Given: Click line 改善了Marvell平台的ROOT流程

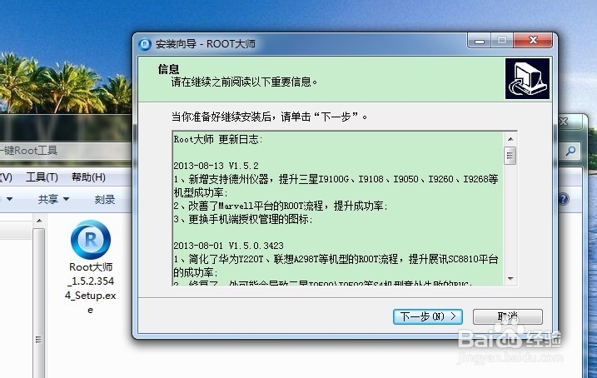Looking at the screenshot, I should pyautogui.click(x=281, y=206).
